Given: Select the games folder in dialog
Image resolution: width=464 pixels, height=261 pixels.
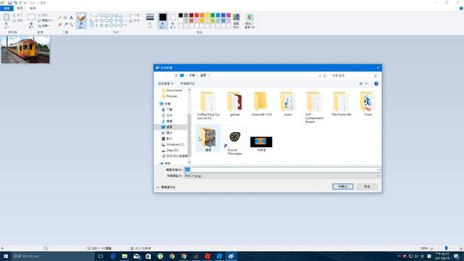Looking at the screenshot, I should [235, 104].
